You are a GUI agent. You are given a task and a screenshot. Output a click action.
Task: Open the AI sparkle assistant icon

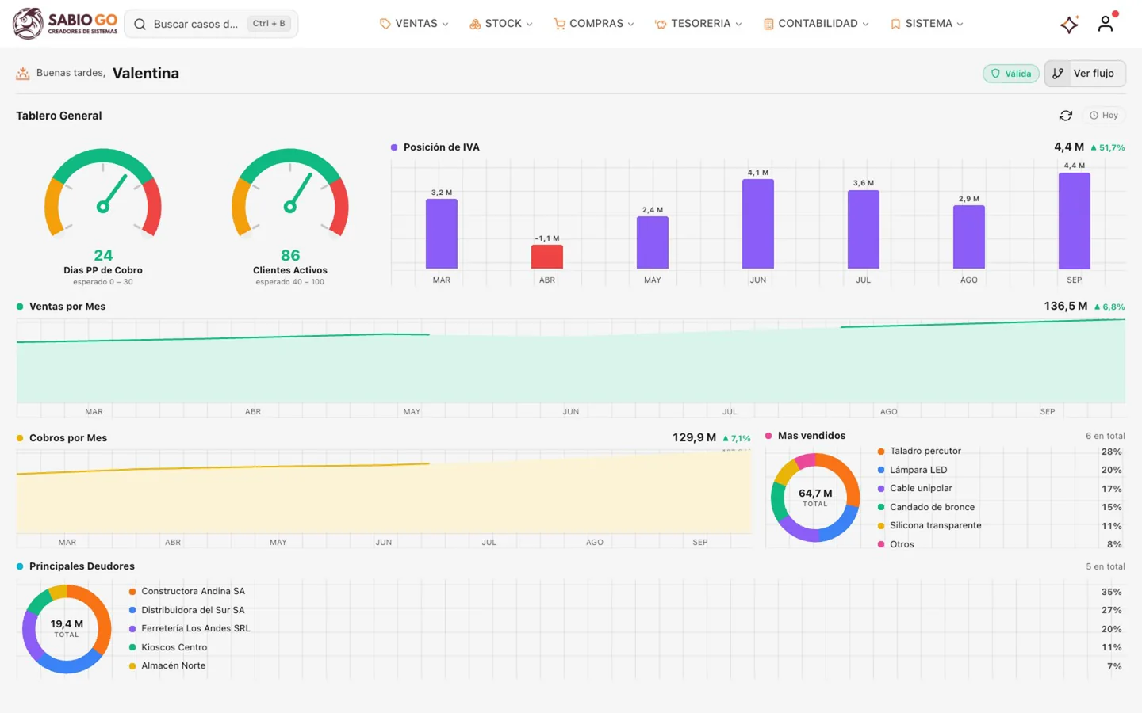[x=1069, y=25]
